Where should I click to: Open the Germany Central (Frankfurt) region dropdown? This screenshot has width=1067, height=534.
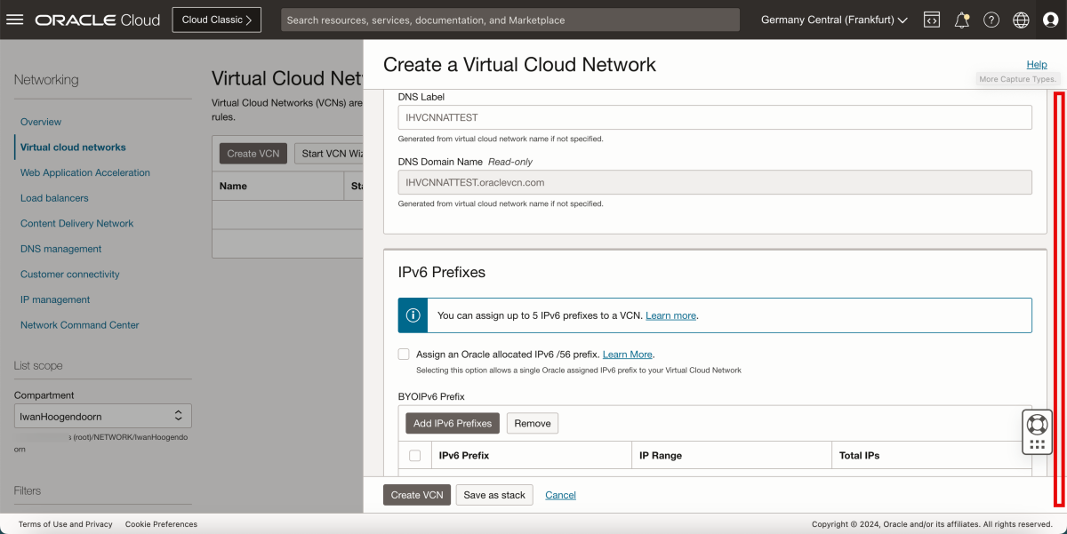(832, 19)
